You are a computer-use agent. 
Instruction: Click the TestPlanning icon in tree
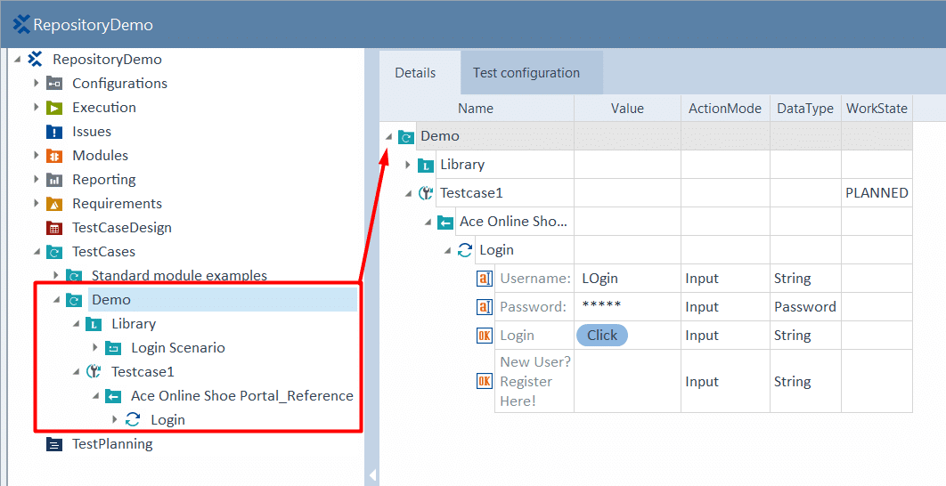tap(54, 444)
